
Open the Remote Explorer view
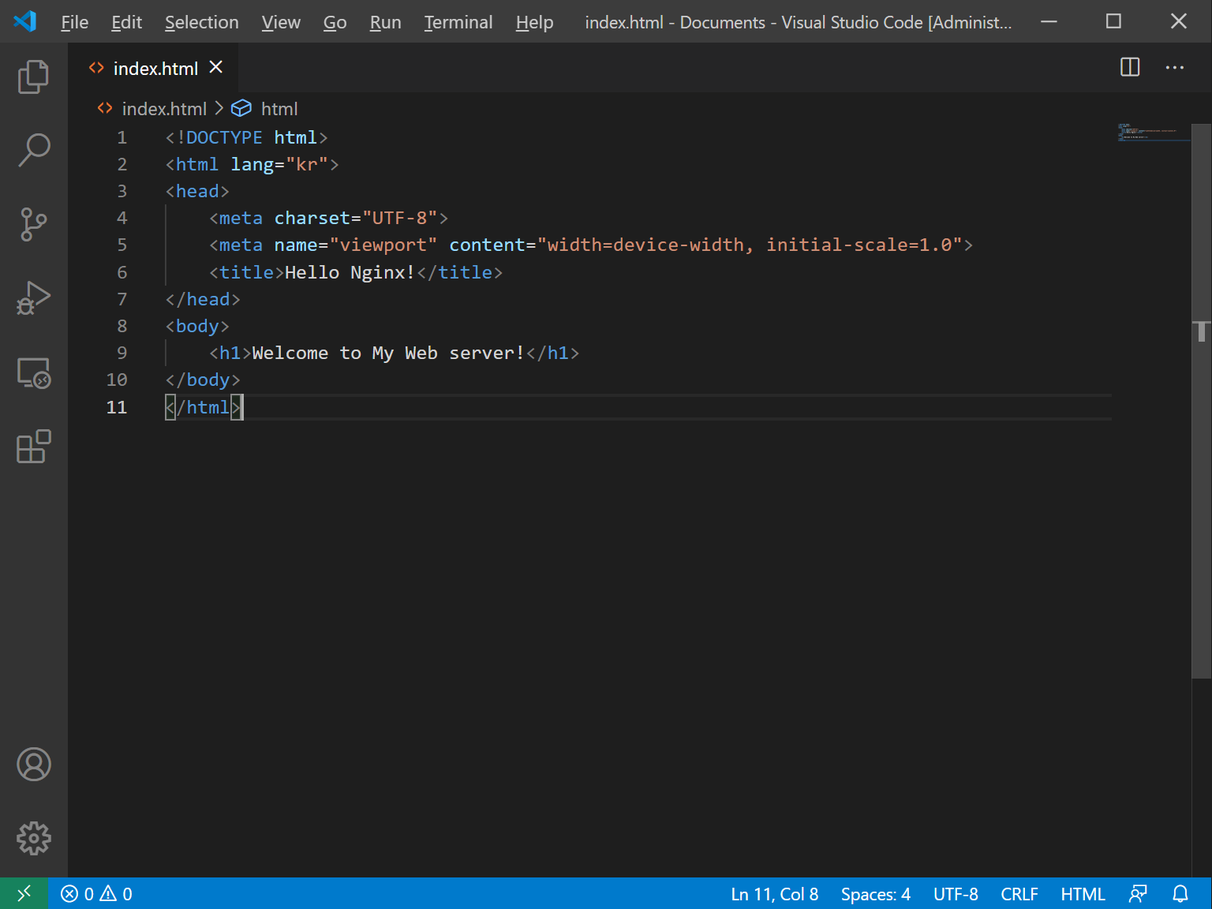point(33,373)
